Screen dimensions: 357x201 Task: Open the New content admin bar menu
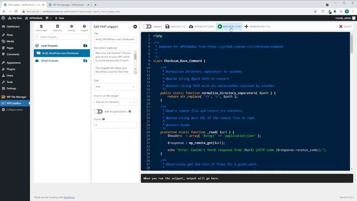pyautogui.click(x=60, y=18)
